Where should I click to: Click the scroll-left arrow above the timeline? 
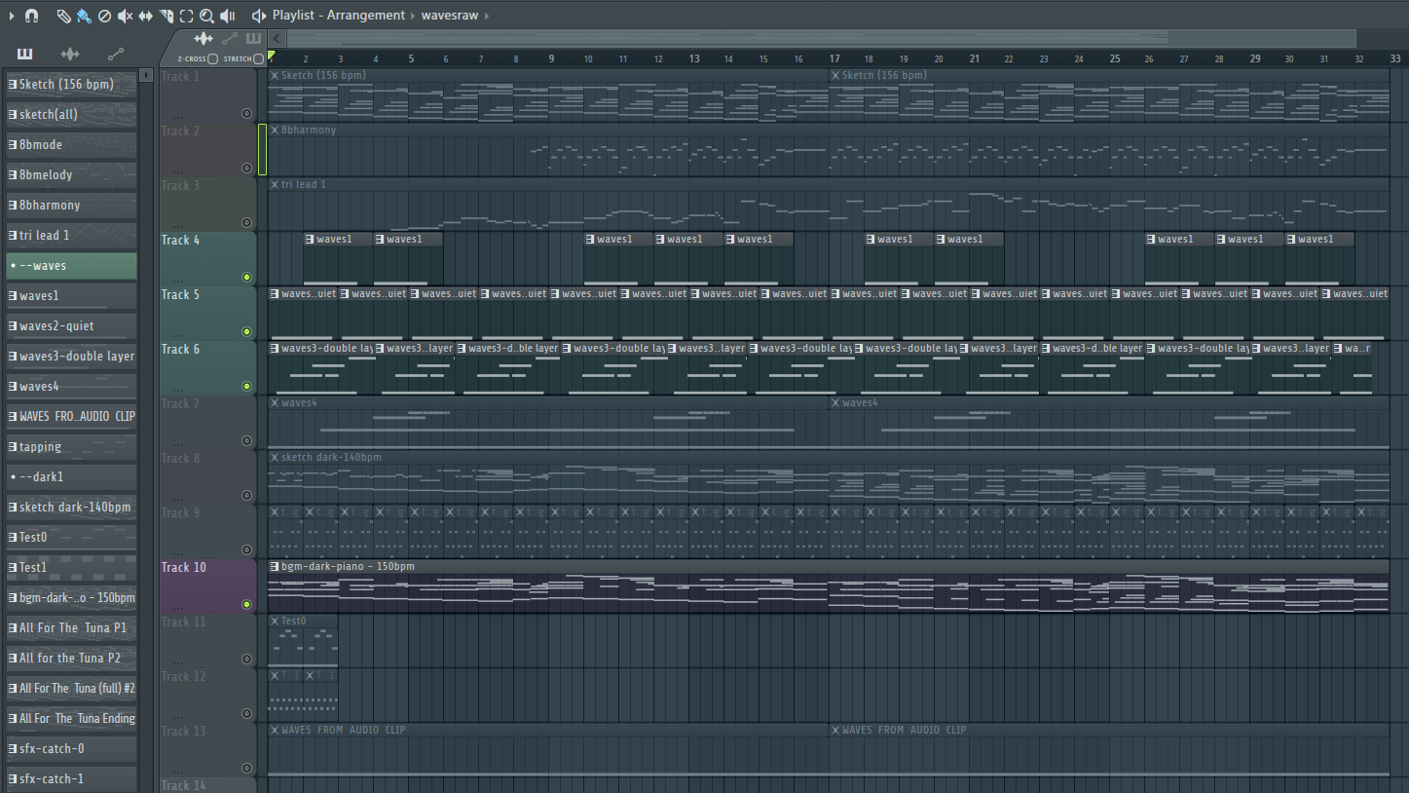[x=278, y=39]
